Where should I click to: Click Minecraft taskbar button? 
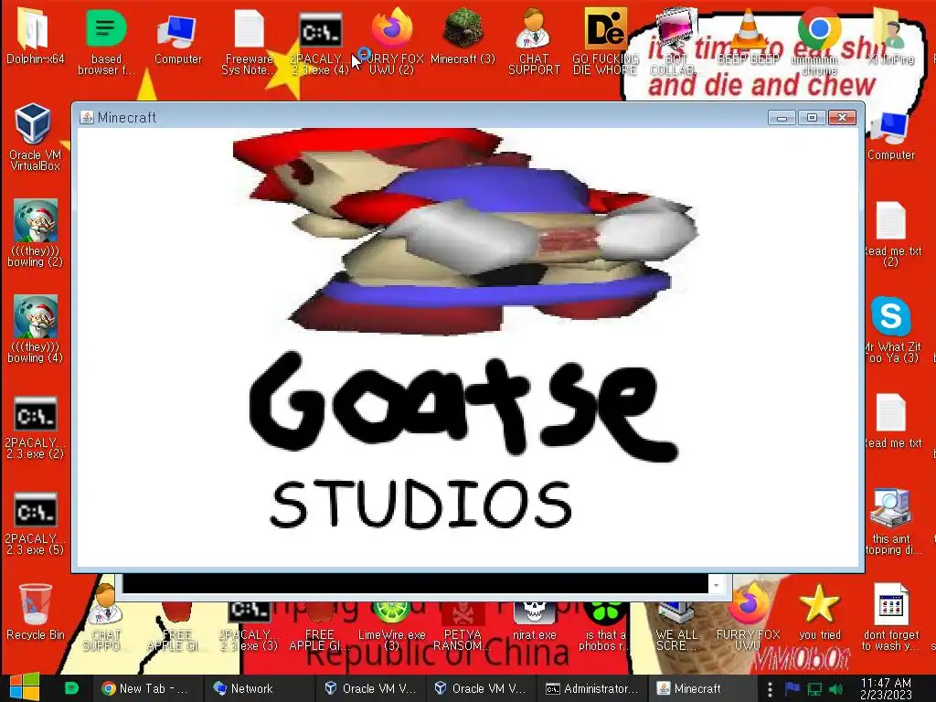pyautogui.click(x=703, y=688)
